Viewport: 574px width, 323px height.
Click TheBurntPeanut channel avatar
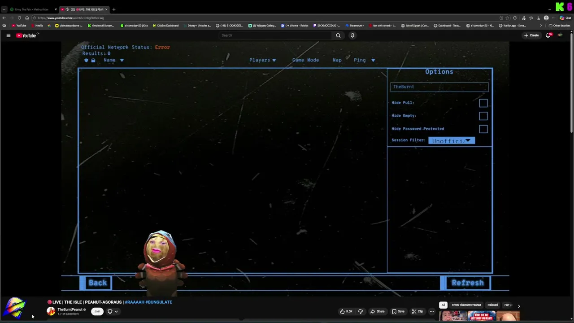[51, 311]
